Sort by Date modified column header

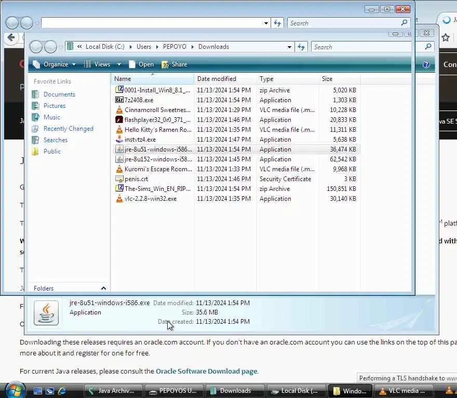pyautogui.click(x=225, y=79)
